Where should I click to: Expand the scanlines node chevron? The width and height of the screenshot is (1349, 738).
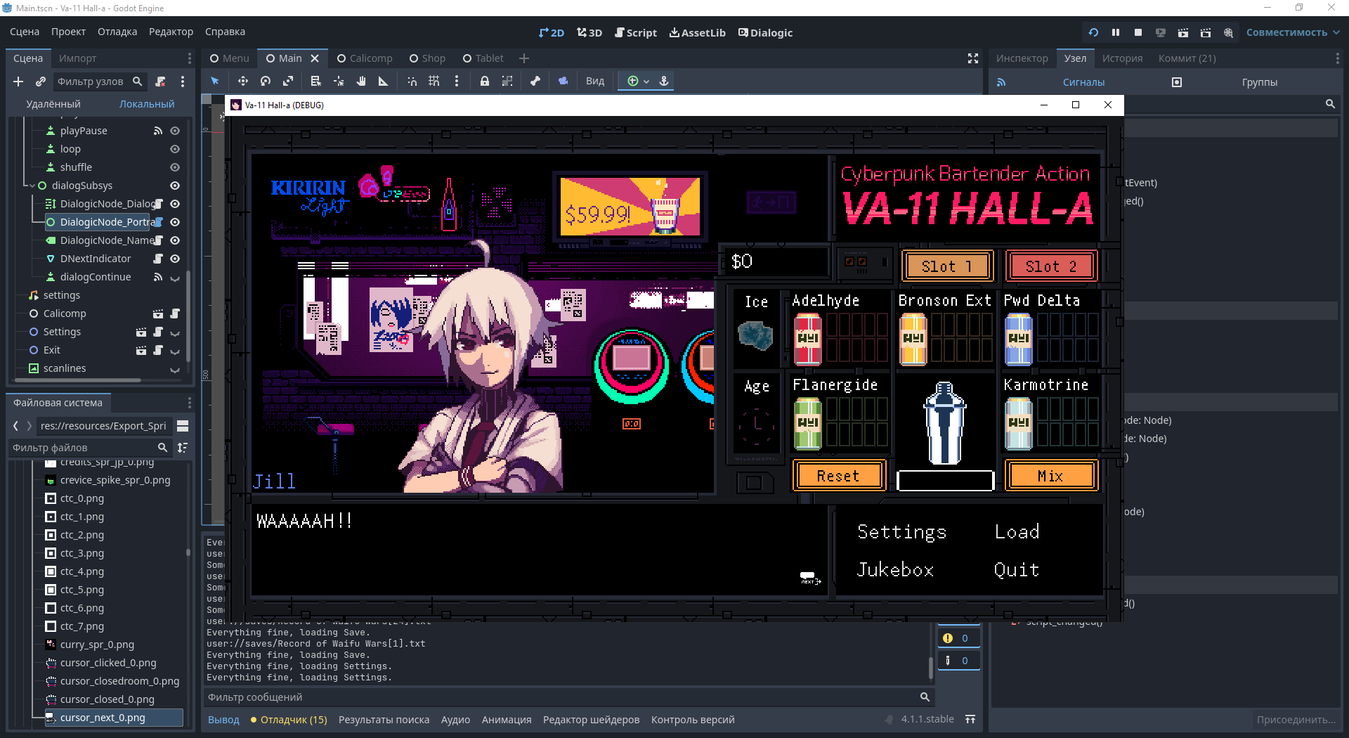pos(175,369)
